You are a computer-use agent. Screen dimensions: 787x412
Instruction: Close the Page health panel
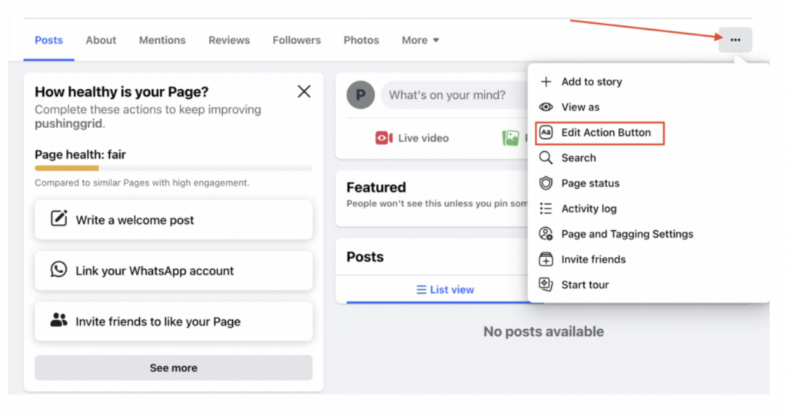[304, 92]
